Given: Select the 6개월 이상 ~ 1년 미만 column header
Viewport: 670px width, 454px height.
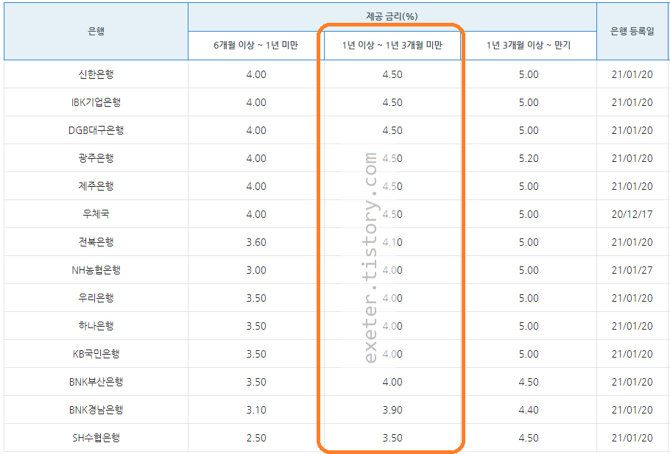Looking at the screenshot, I should point(256,45).
